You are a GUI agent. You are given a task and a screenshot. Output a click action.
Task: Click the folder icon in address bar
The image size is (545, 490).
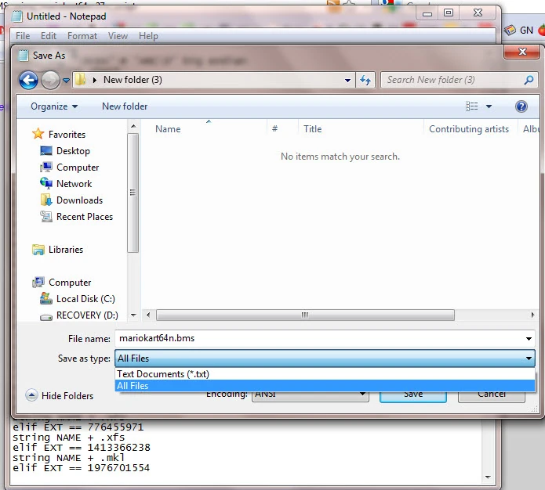[81, 80]
